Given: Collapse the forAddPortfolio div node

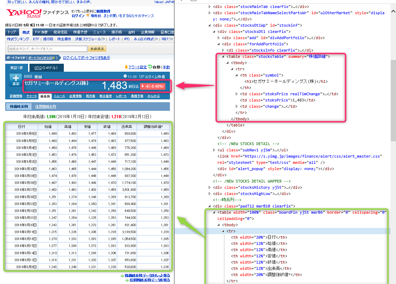Looking at the screenshot, I should click(x=218, y=44).
